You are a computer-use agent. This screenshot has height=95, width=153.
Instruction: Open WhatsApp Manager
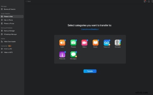tap(10, 34)
